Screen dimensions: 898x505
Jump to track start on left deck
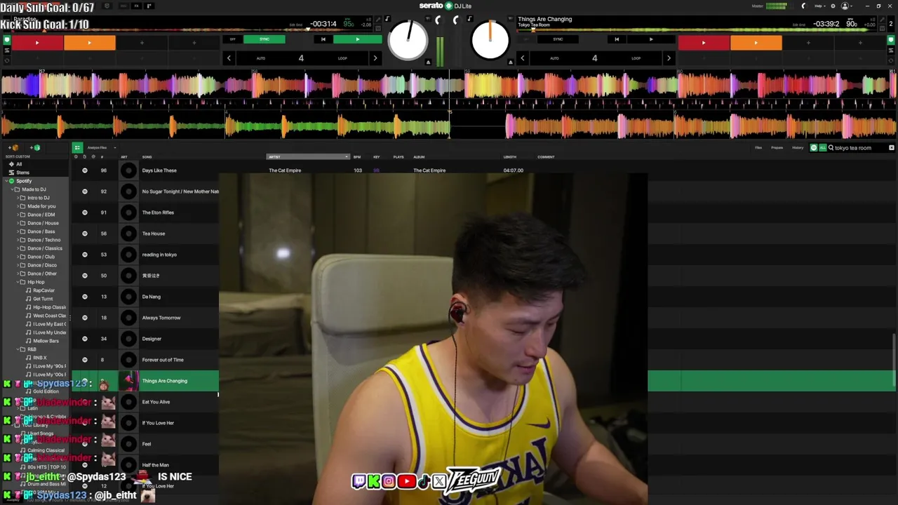(x=323, y=39)
